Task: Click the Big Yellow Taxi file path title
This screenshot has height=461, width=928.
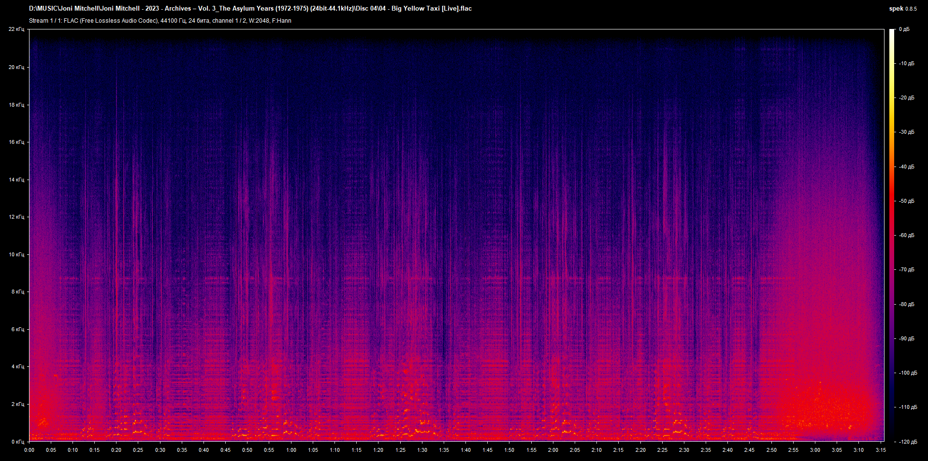Action: tap(250, 8)
